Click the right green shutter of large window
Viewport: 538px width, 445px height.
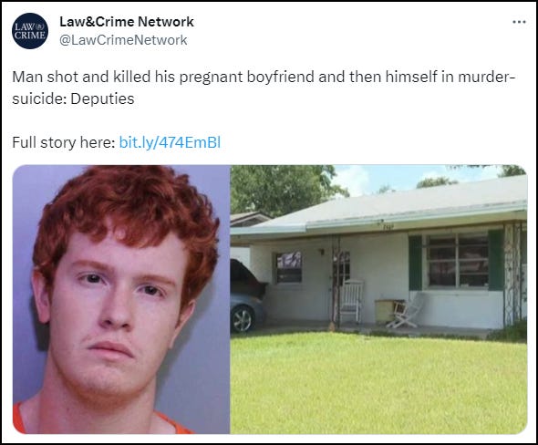pos(496,260)
